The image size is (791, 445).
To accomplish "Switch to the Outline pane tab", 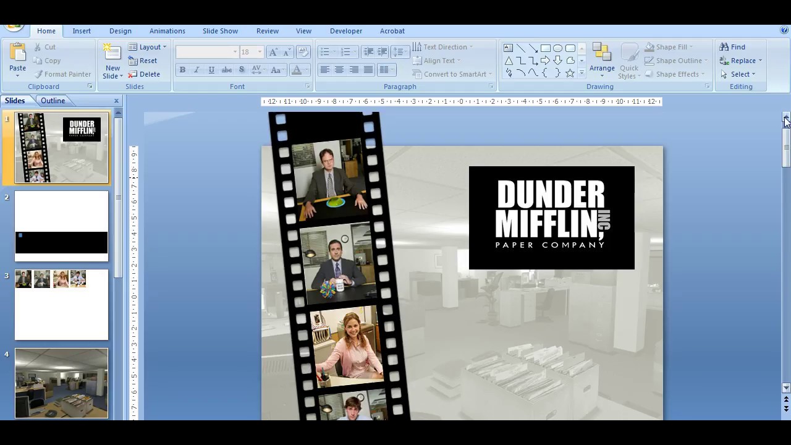I will coord(53,101).
